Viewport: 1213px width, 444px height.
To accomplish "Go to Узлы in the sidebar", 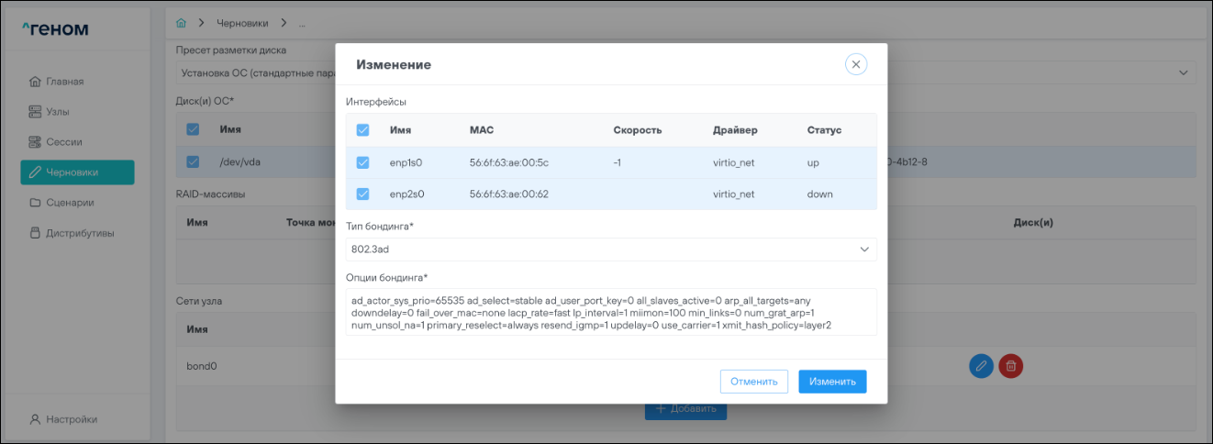I will [x=61, y=112].
